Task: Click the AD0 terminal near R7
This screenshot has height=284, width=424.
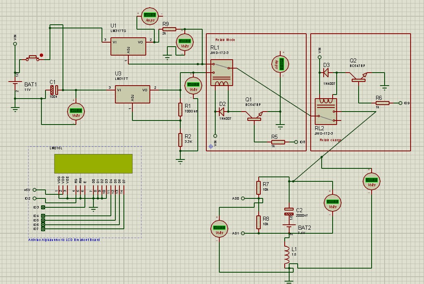Action: tap(243, 198)
